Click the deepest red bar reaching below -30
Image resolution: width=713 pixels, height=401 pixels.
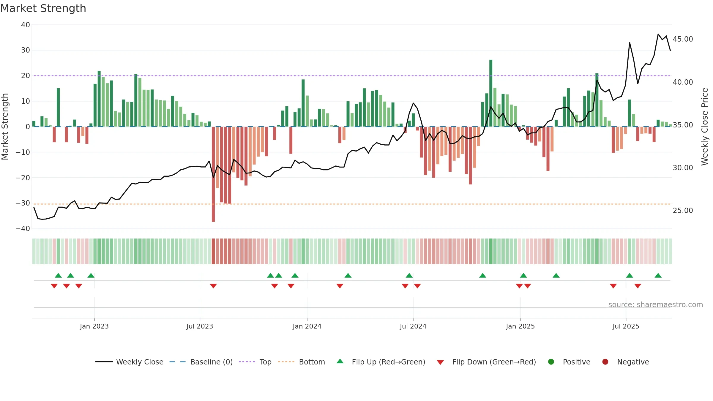(x=213, y=174)
